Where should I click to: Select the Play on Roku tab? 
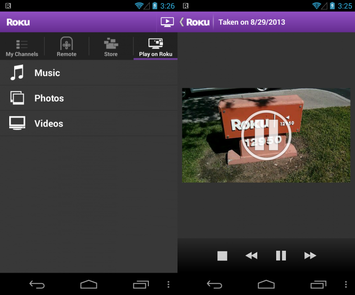[156, 48]
